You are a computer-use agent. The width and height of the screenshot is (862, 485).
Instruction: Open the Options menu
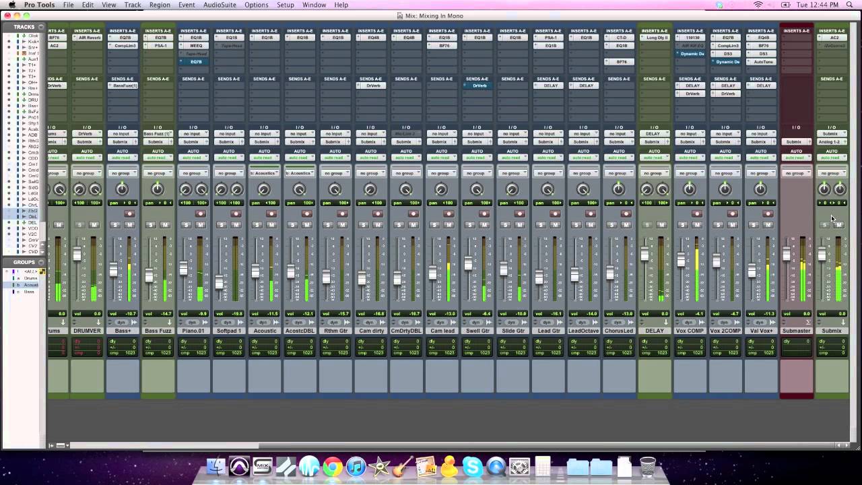coord(256,5)
